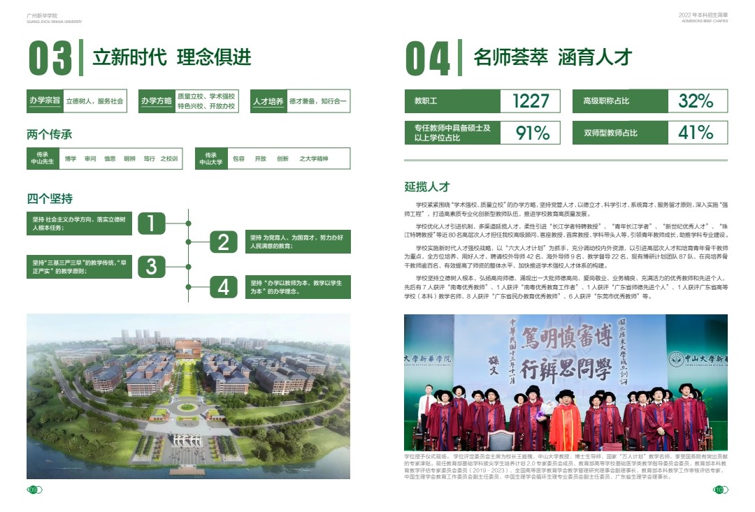Click the green number 2 box
755x512 pixels.
[223, 242]
